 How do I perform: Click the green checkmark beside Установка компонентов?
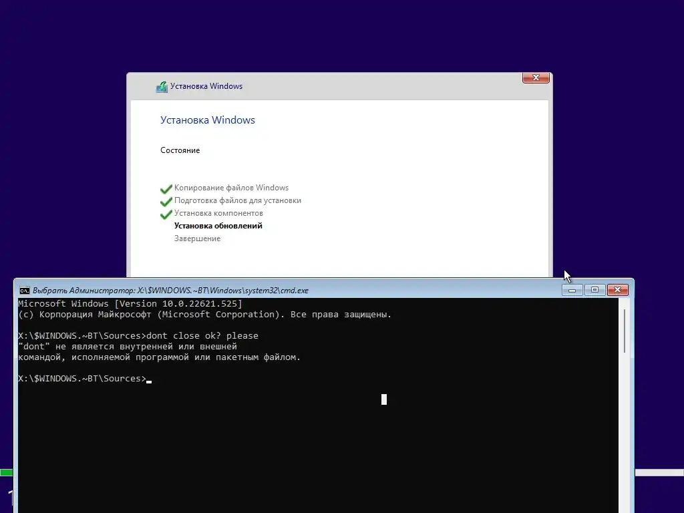166,214
